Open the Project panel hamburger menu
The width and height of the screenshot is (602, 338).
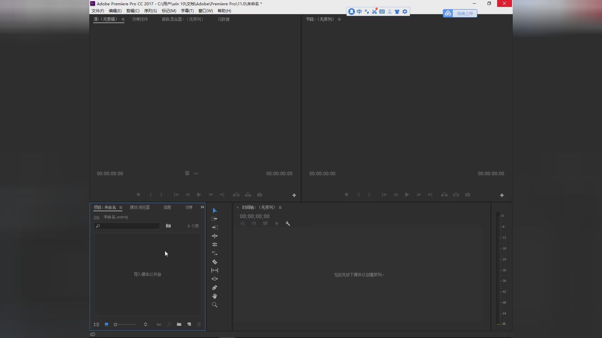(121, 208)
